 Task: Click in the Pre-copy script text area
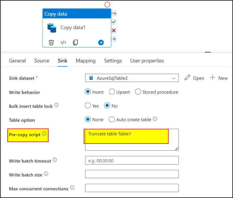(132, 140)
